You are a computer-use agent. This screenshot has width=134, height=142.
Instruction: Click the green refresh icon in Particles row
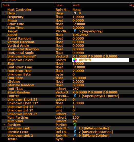click(75, 125)
